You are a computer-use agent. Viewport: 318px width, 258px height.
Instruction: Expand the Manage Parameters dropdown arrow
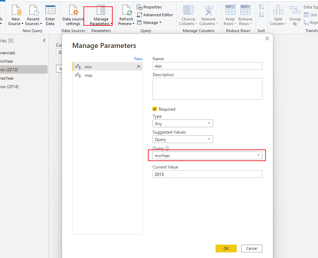coord(111,24)
